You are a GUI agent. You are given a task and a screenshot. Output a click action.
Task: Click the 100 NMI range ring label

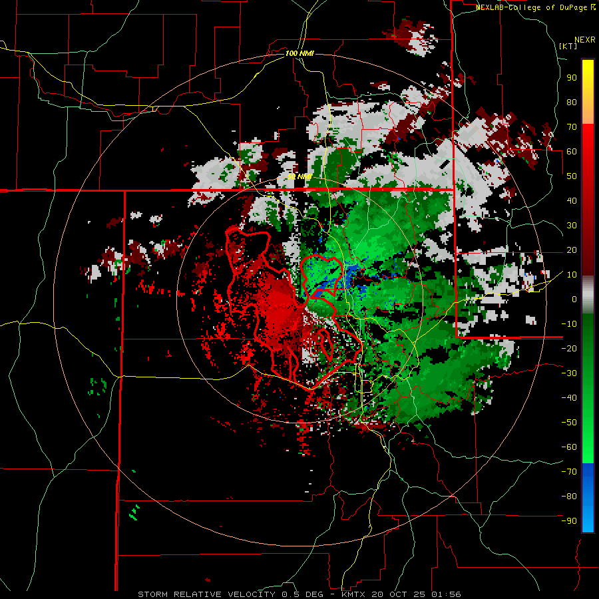click(x=299, y=53)
